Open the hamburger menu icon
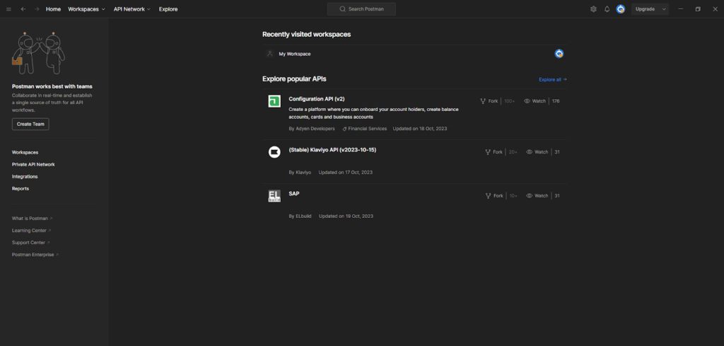The height and width of the screenshot is (346, 724). click(8, 9)
